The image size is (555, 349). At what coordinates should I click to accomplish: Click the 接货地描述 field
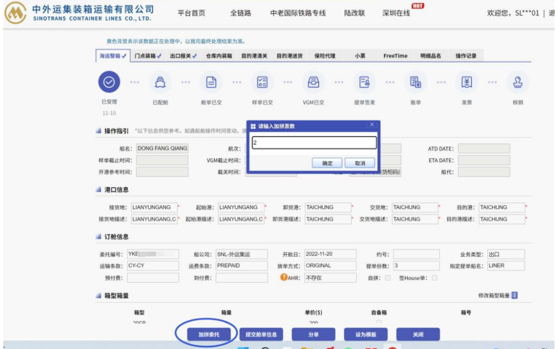[x=154, y=219]
